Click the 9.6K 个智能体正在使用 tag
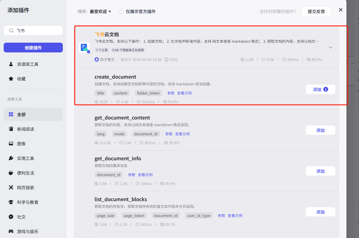 (x=128, y=50)
